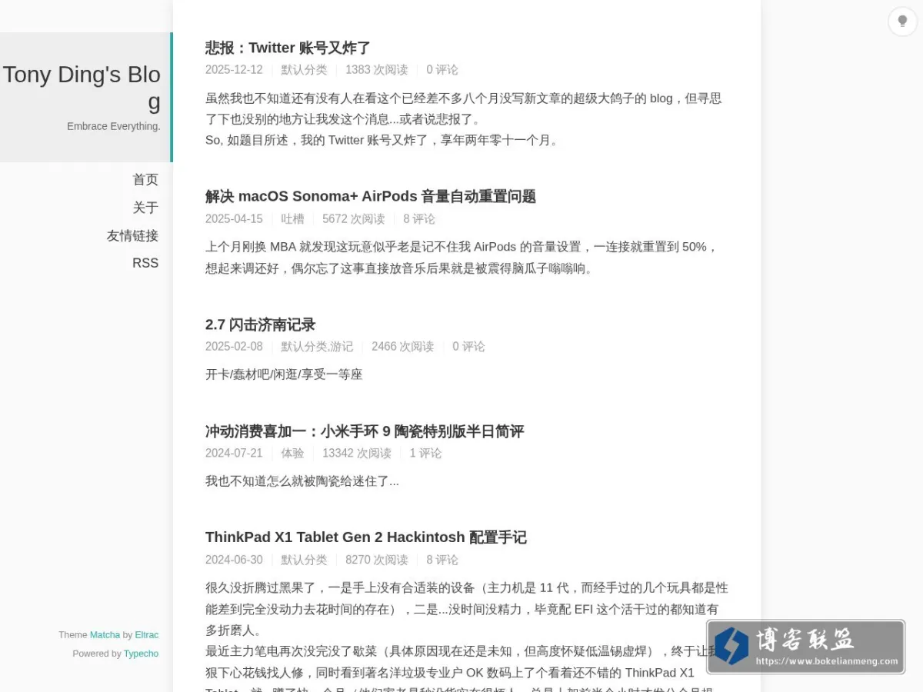The height and width of the screenshot is (692, 923).
Task: Open the Eltrac author link in the footer
Action: point(147,635)
